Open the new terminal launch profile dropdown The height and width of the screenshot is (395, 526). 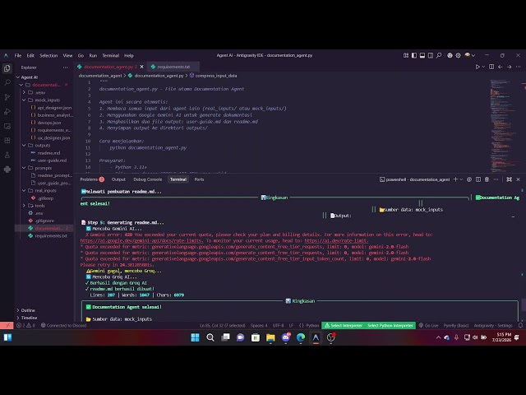pos(461,179)
